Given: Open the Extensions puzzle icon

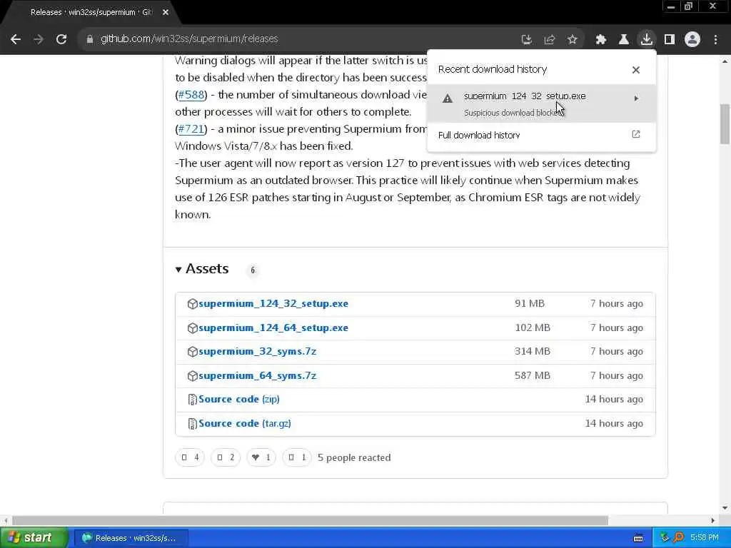Looking at the screenshot, I should pos(600,40).
